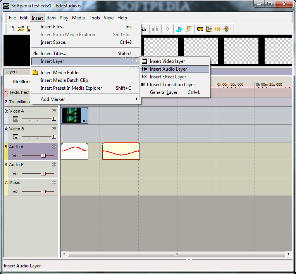Click the middle envelope point on yellow audio clip
The image size is (296, 274).
click(121, 155)
